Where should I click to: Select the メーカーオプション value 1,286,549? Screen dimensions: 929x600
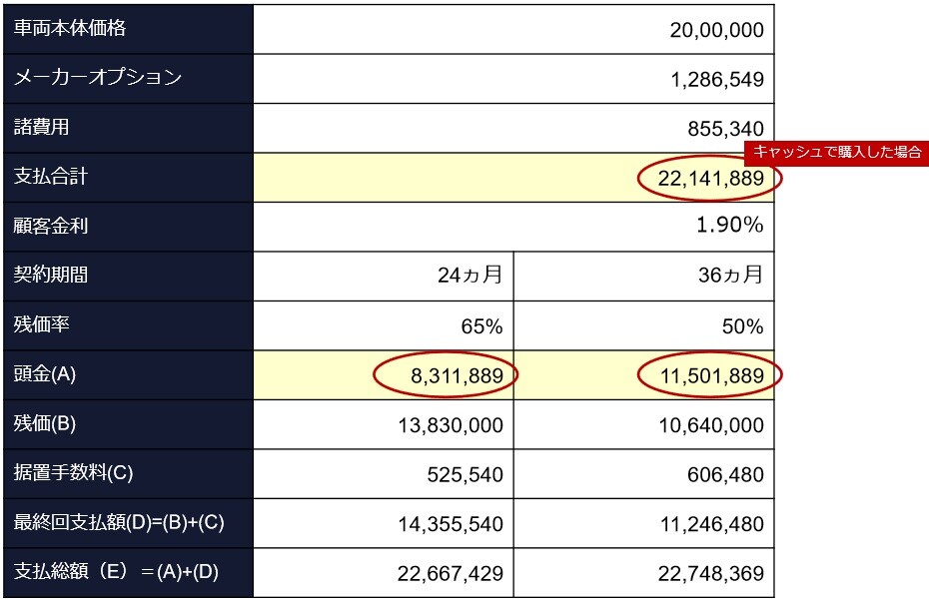coord(717,80)
